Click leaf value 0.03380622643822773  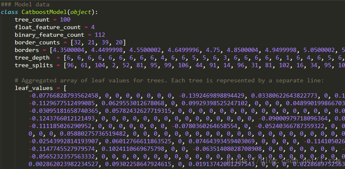(x=285, y=96)
